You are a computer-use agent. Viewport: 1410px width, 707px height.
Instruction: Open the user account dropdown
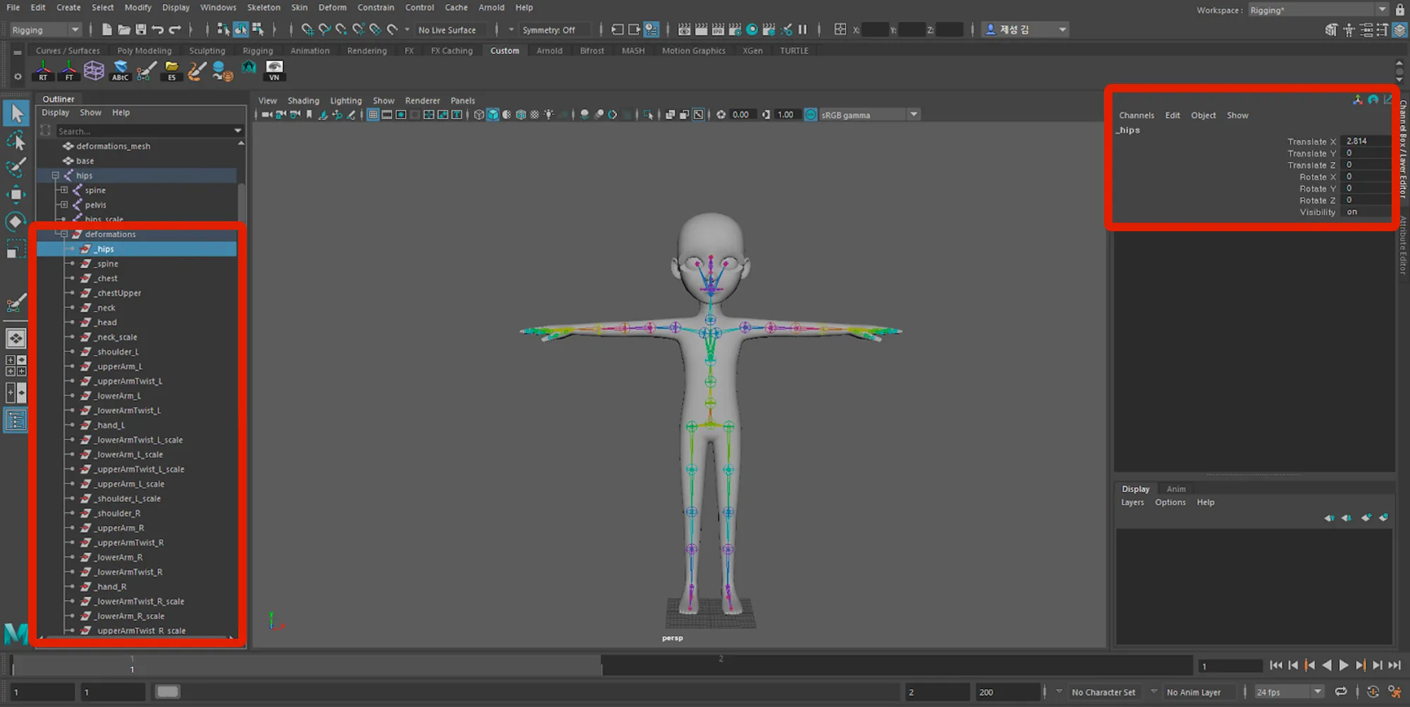click(x=1026, y=30)
